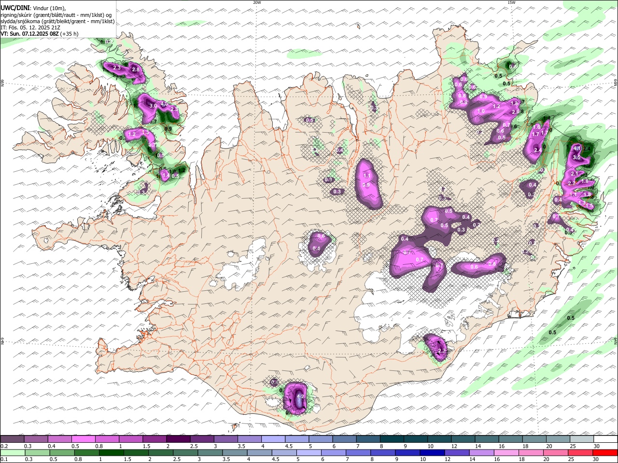This screenshot has width=618, height=463.
Task: Click the UWC/DINI model title text
Action: [15, 8]
